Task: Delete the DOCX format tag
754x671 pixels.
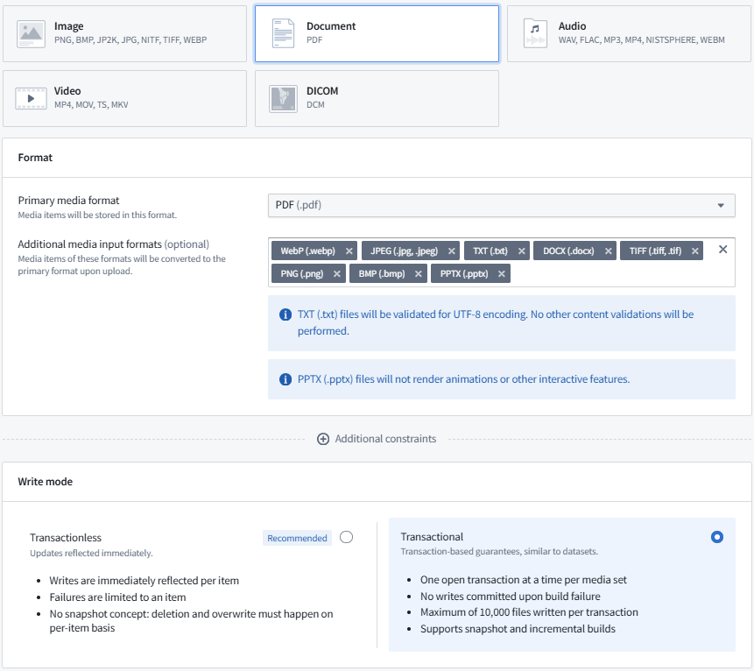Action: click(609, 251)
